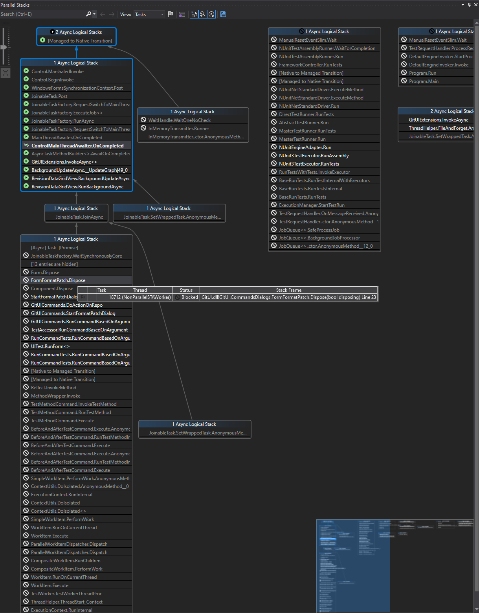Click blocked icon beside ExecutionManager.StartTestRun
Screen dimensions: 479x613
click(x=274, y=205)
